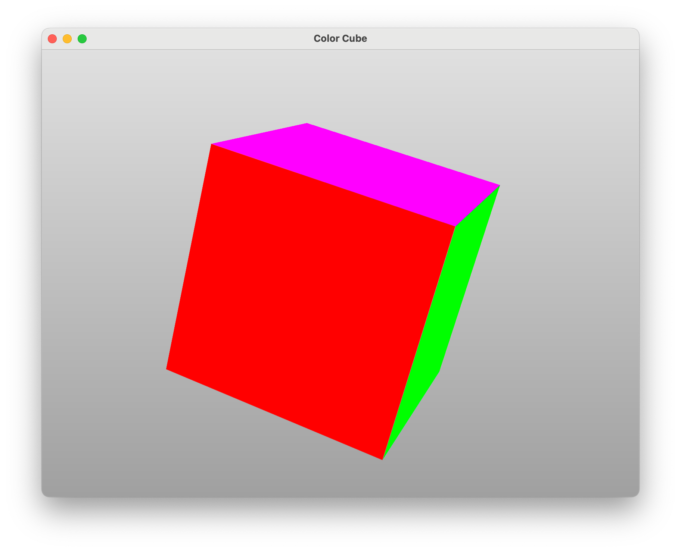Click the "Color Cube" window title text
This screenshot has height=552, width=681.
340,38
